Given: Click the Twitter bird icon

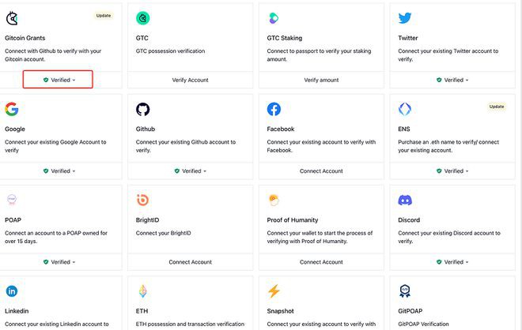Looking at the screenshot, I should pos(406,17).
